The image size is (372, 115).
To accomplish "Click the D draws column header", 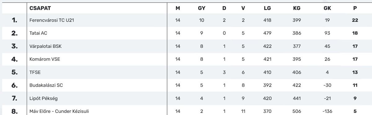I will 224,8.
